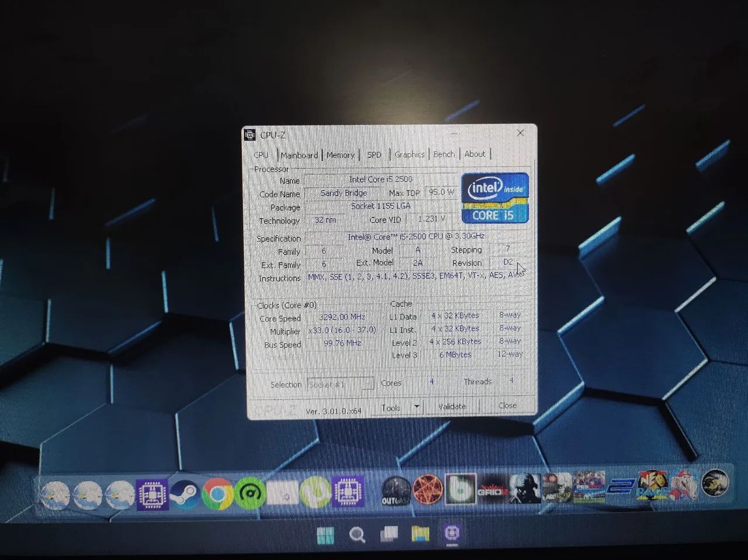This screenshot has width=748, height=560.
Task: Open the white window icon in the dock
Action: [283, 493]
